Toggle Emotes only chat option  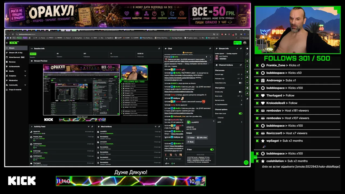[240, 92]
